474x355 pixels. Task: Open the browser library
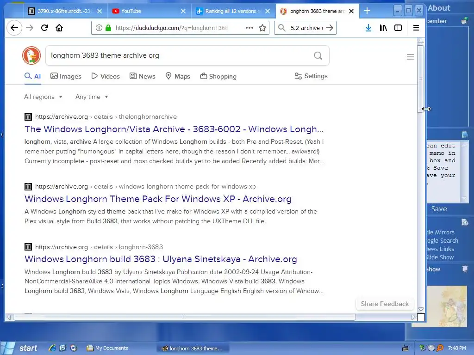coord(383,28)
